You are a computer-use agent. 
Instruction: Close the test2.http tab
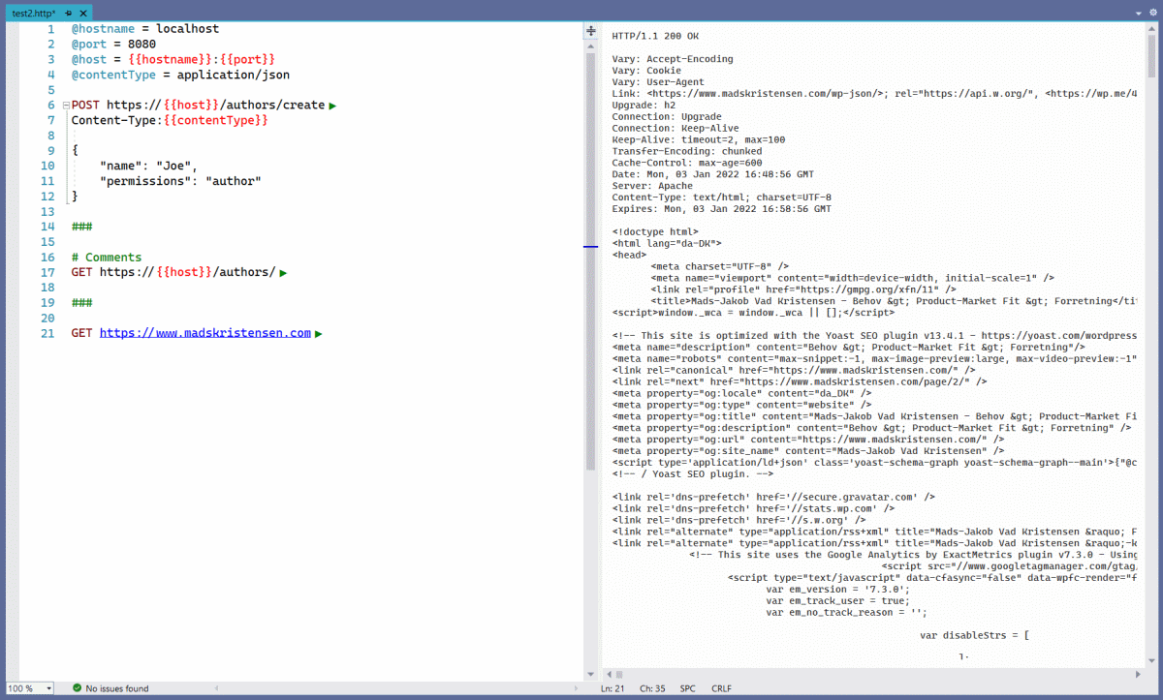coord(83,13)
